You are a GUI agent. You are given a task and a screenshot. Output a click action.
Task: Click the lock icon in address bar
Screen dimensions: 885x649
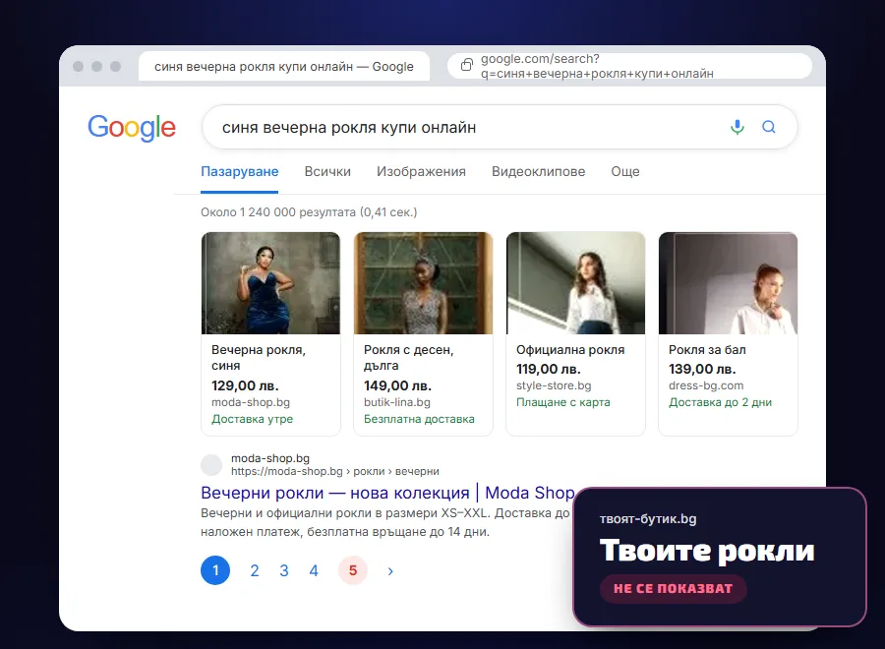[467, 65]
